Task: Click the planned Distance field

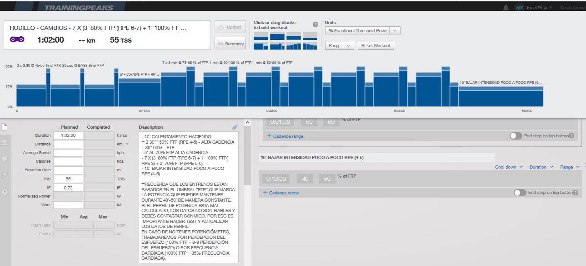Action: click(68, 144)
